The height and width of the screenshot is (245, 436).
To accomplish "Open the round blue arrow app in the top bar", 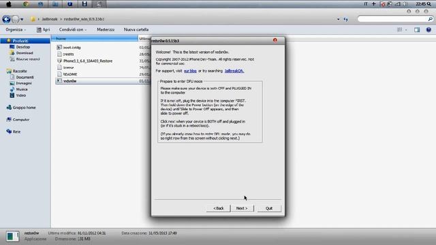I will [69, 4].
